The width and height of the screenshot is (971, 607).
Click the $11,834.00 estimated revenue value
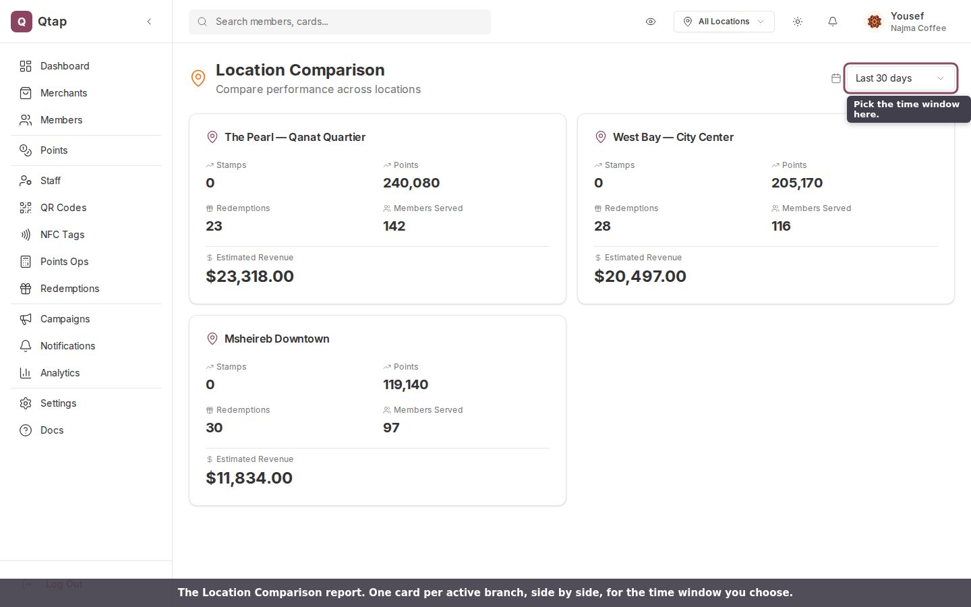coord(249,478)
